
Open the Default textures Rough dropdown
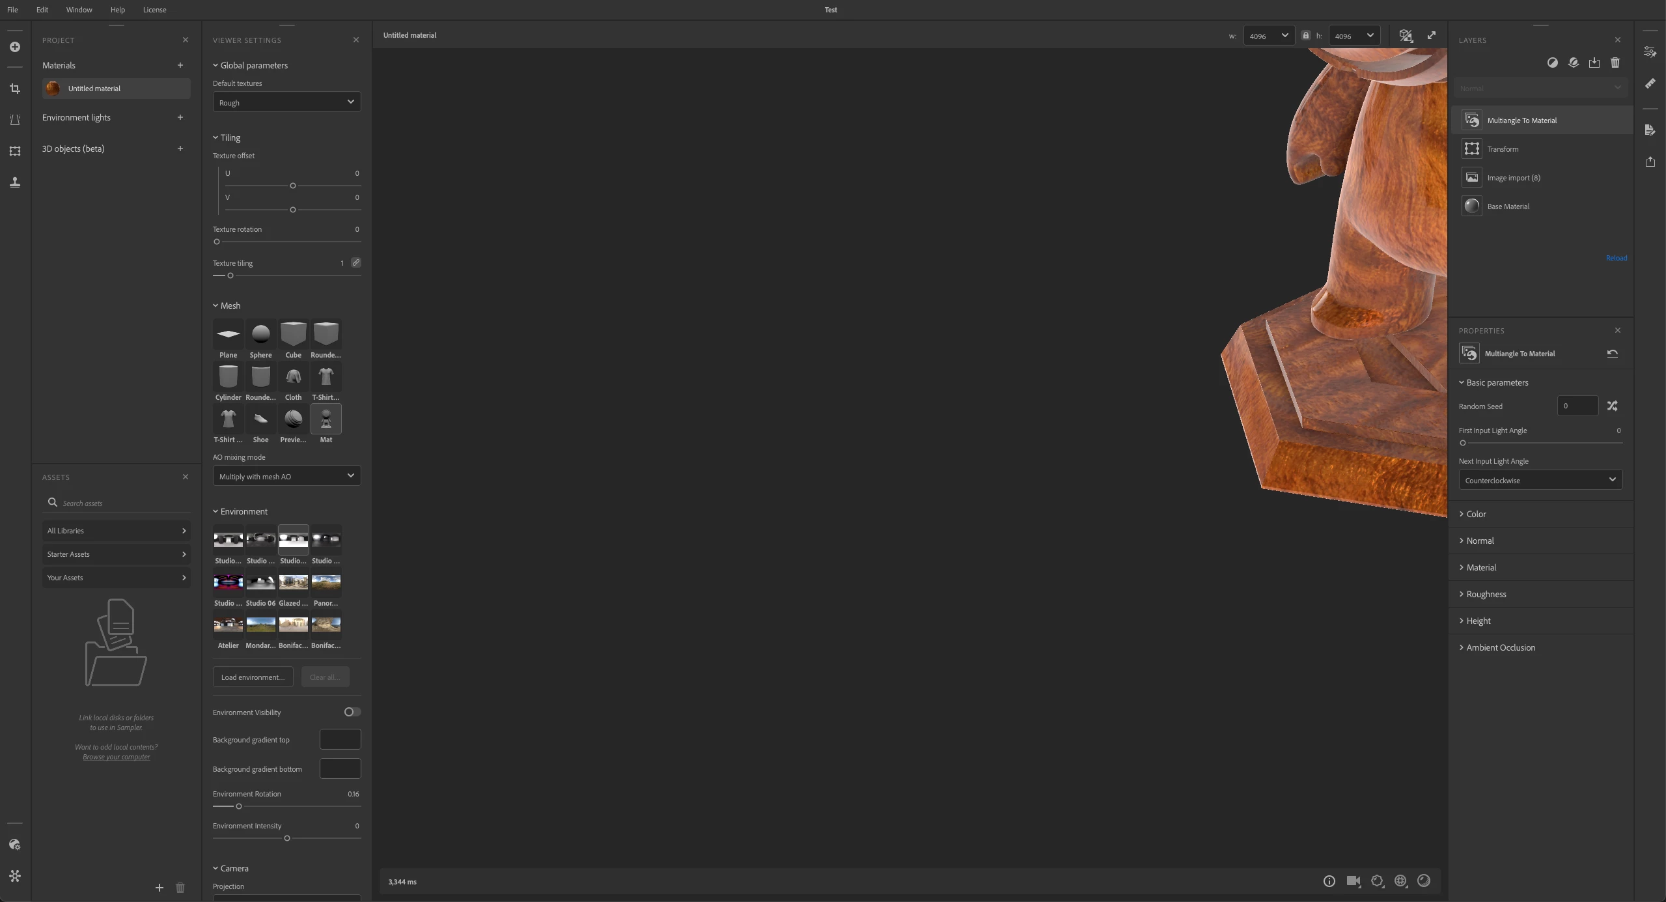click(x=286, y=102)
